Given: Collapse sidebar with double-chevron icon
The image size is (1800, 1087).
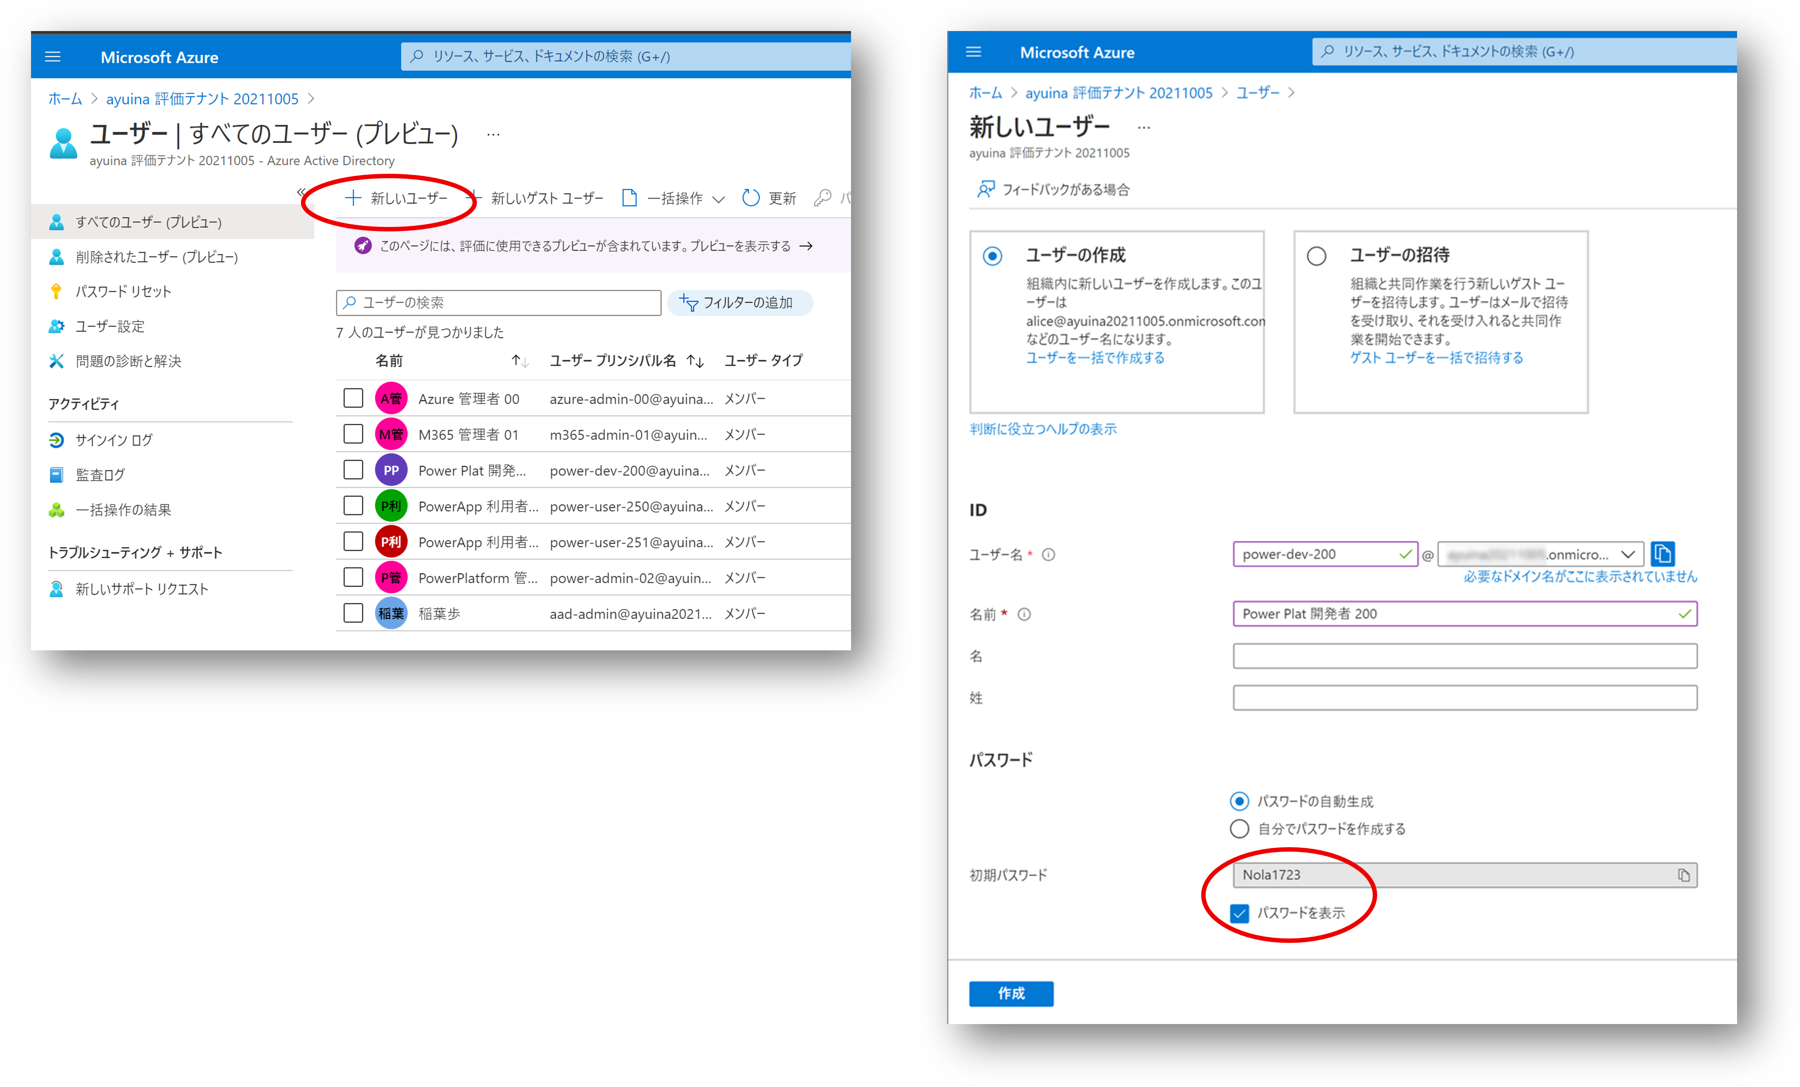Looking at the screenshot, I should coord(301,192).
